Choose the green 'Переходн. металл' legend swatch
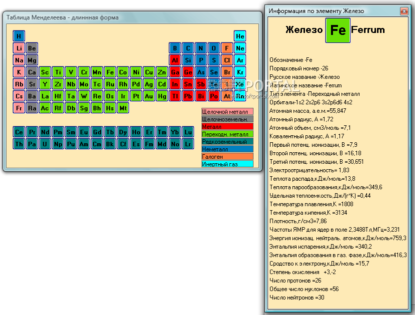The width and height of the screenshot is (415, 315). pyautogui.click(x=227, y=134)
